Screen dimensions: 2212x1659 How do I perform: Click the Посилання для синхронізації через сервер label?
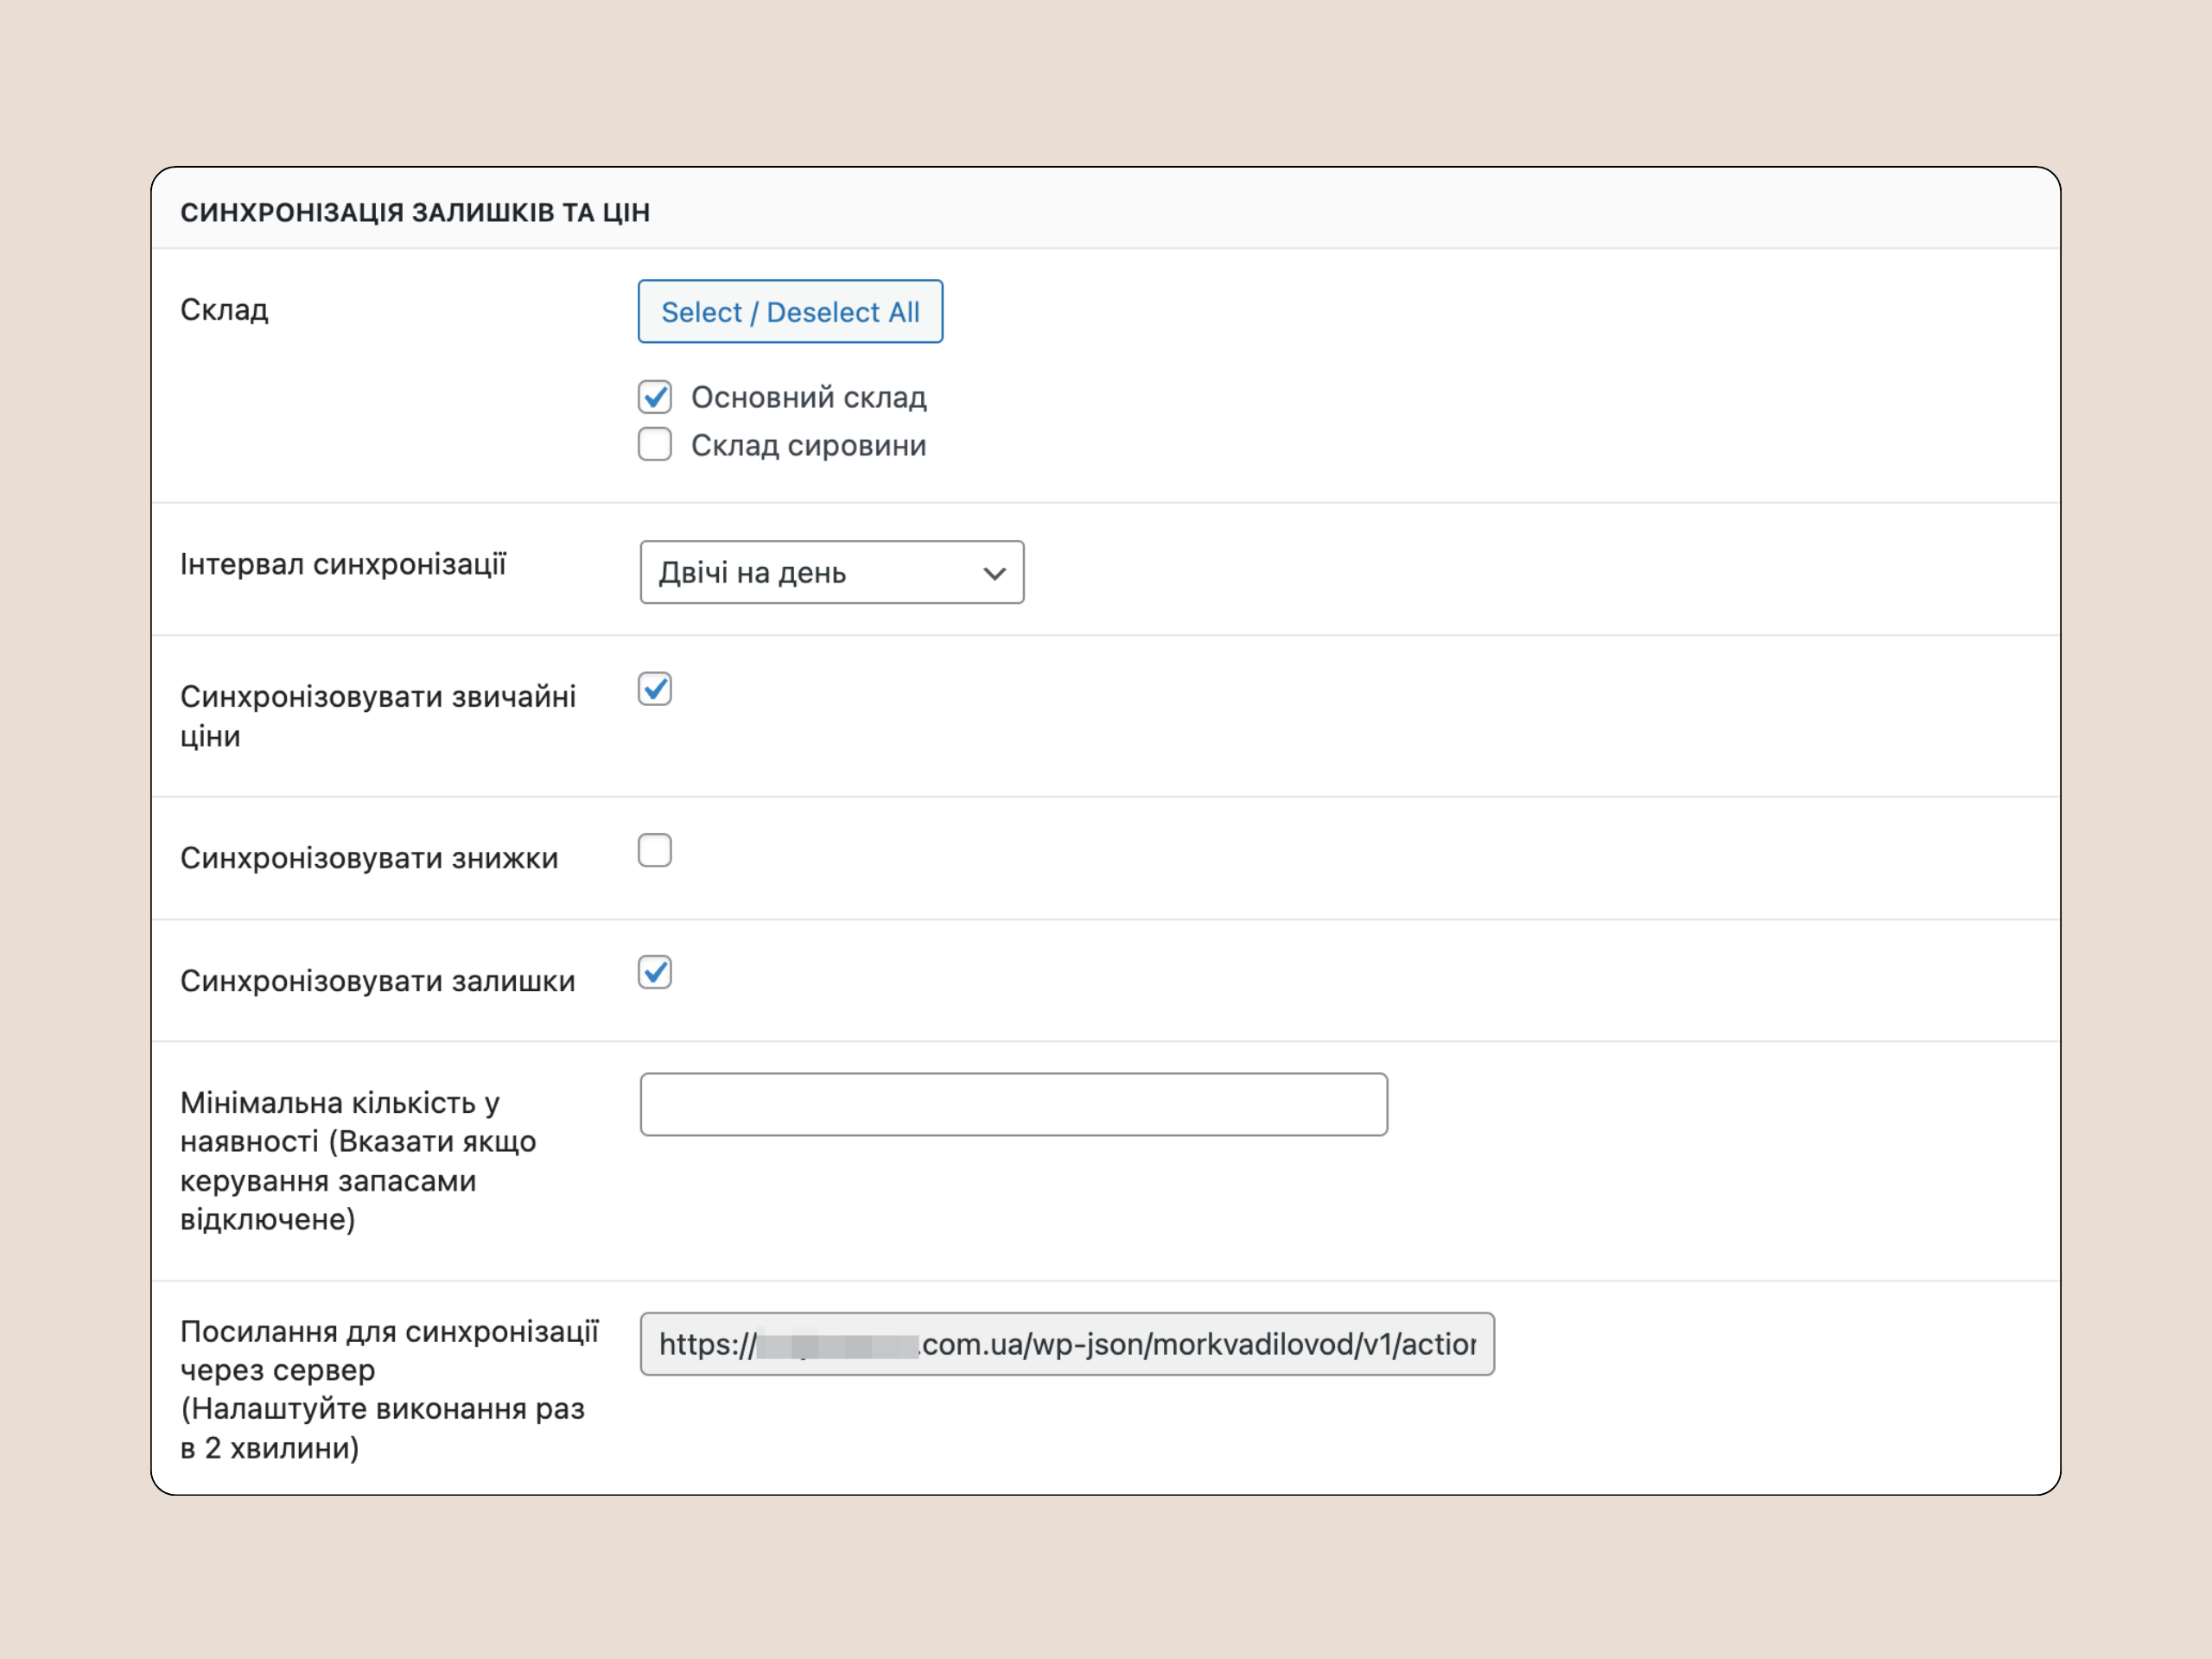[x=388, y=1388]
